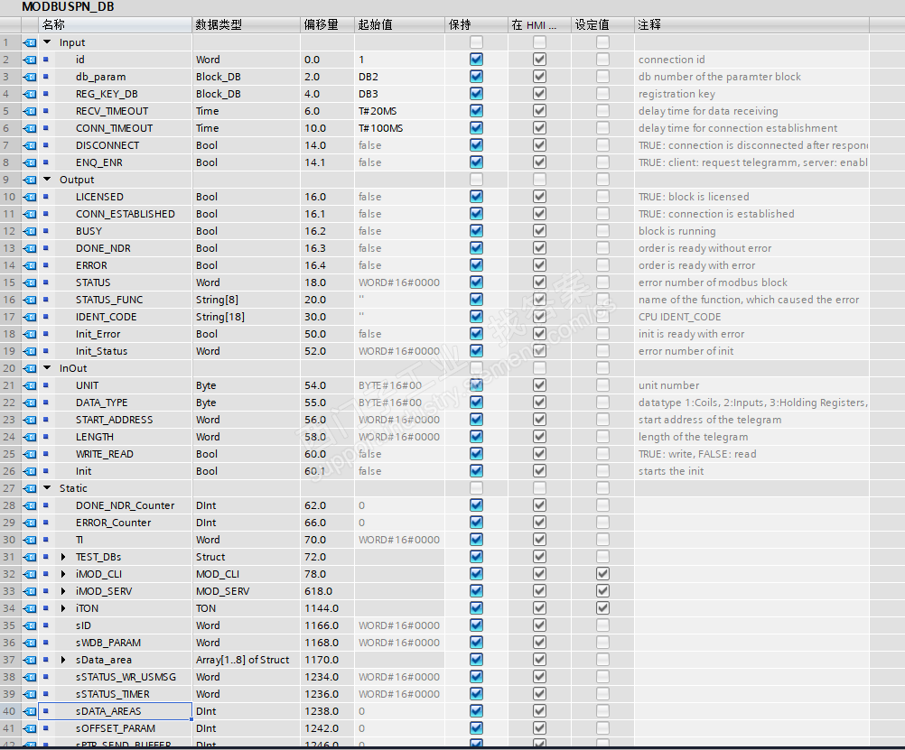The height and width of the screenshot is (750, 905).
Task: Collapse the Static section
Action: point(47,488)
